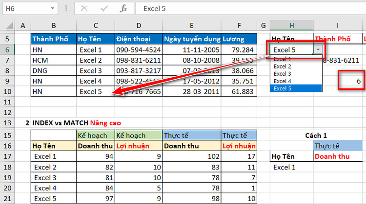The height and width of the screenshot is (204, 366).
Task: Click the Điện thoại header cell
Action: [x=139, y=39]
